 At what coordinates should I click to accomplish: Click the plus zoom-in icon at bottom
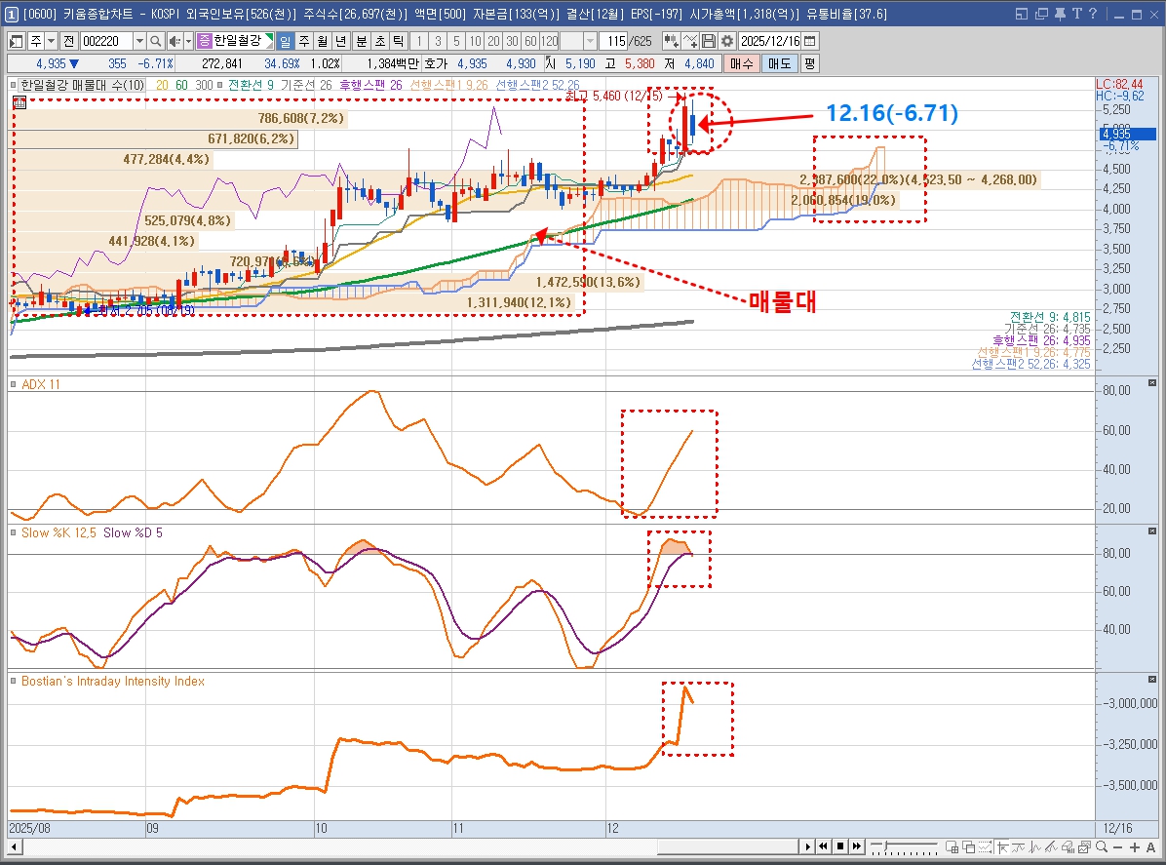1135,847
